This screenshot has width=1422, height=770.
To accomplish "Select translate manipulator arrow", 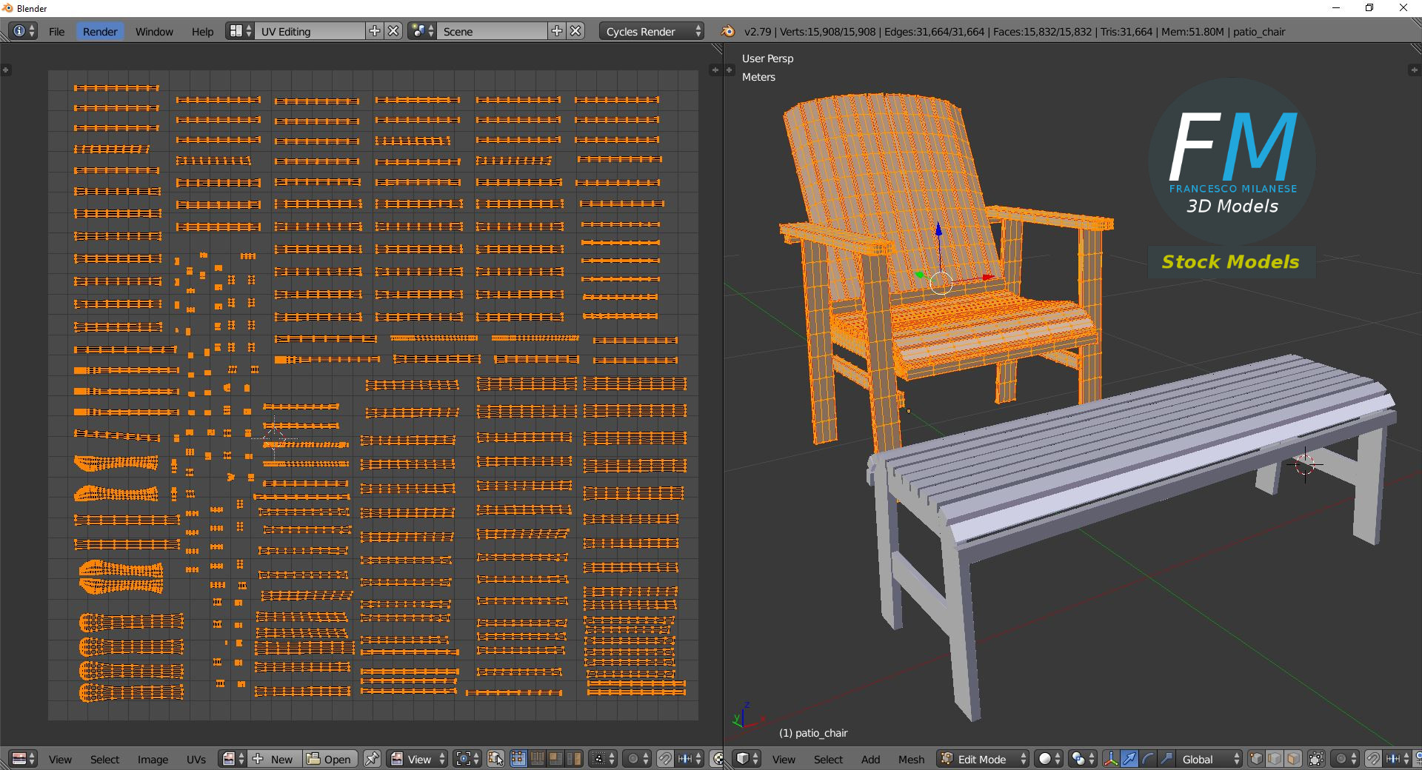I will [x=1129, y=759].
